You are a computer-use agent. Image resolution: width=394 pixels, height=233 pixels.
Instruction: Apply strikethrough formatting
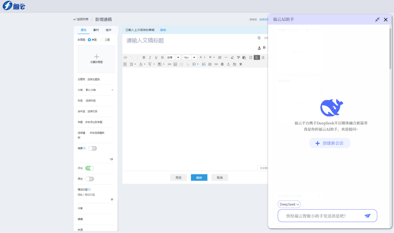tap(162, 58)
